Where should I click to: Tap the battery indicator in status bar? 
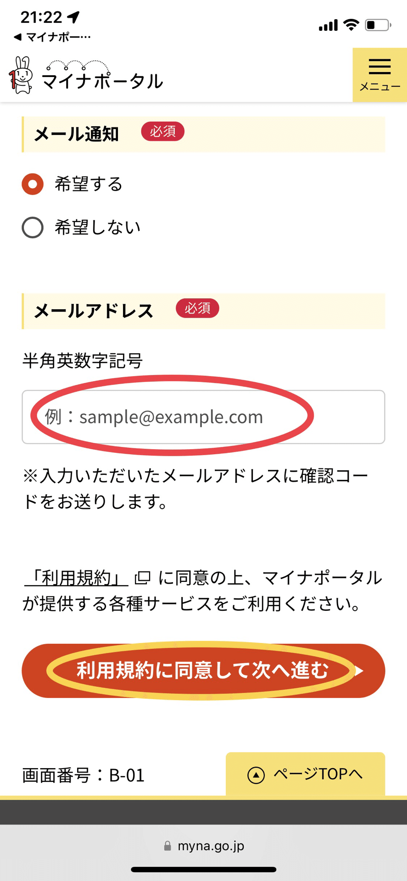click(x=378, y=25)
